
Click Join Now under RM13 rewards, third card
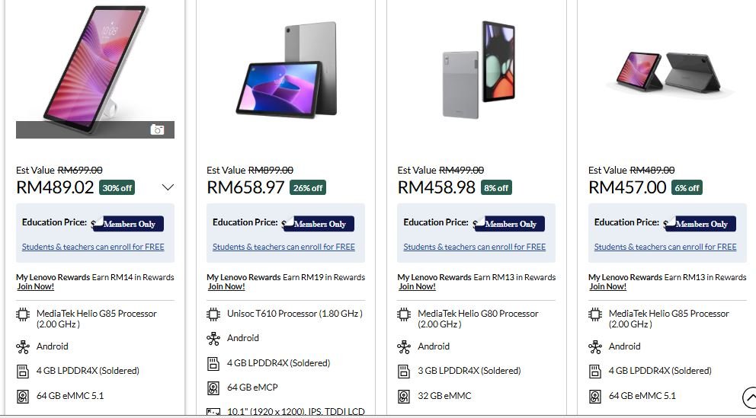417,286
